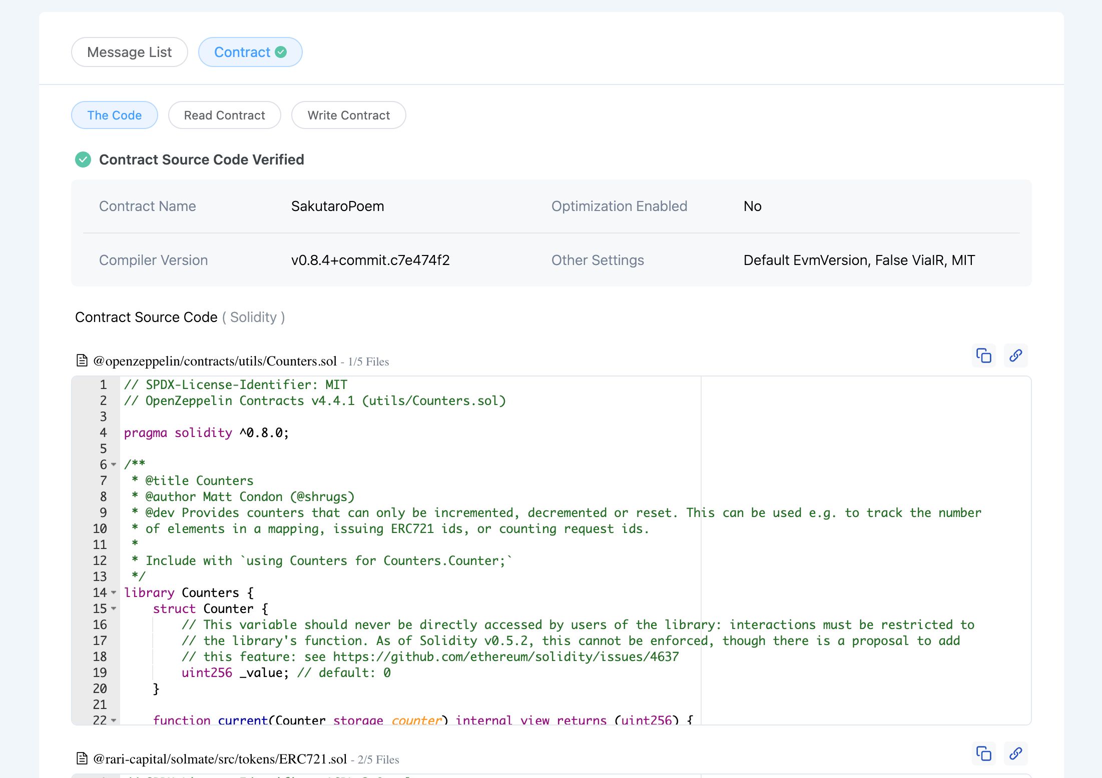Open The Code sub-tab
The height and width of the screenshot is (778, 1102).
click(115, 115)
